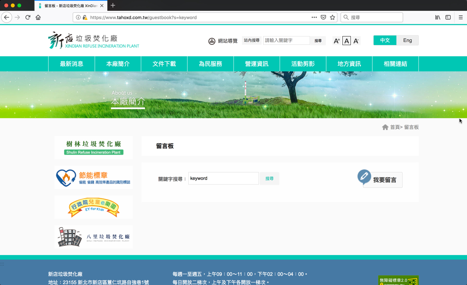Click the 網站導覽 link text
Screen dimensions: 467x285
click(x=228, y=41)
